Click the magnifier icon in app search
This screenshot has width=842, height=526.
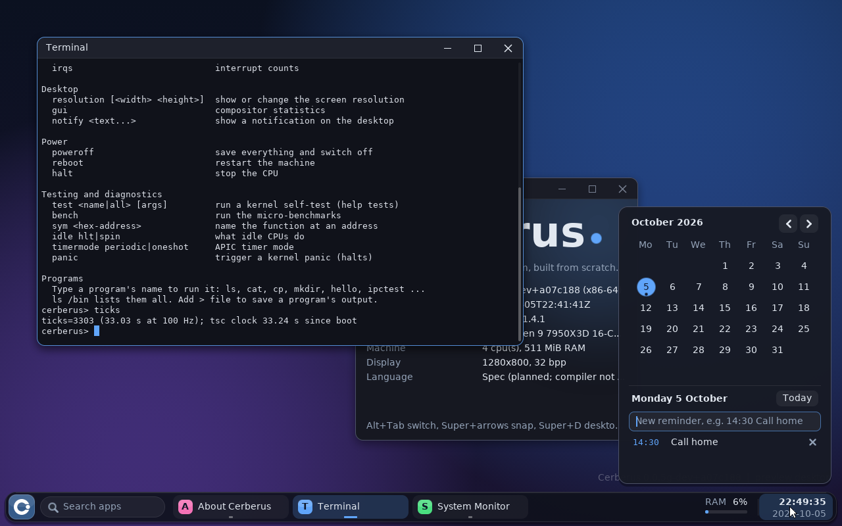coord(53,507)
